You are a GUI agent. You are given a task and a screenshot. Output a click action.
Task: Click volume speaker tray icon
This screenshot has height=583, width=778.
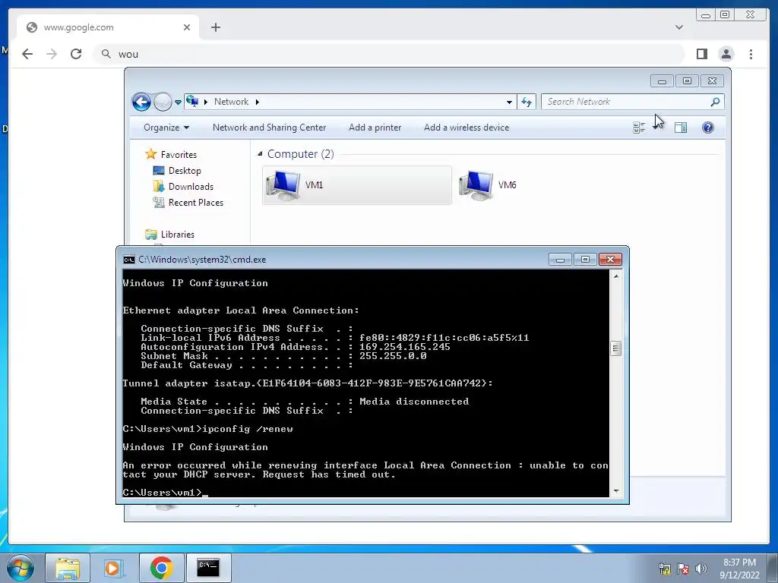pos(701,569)
